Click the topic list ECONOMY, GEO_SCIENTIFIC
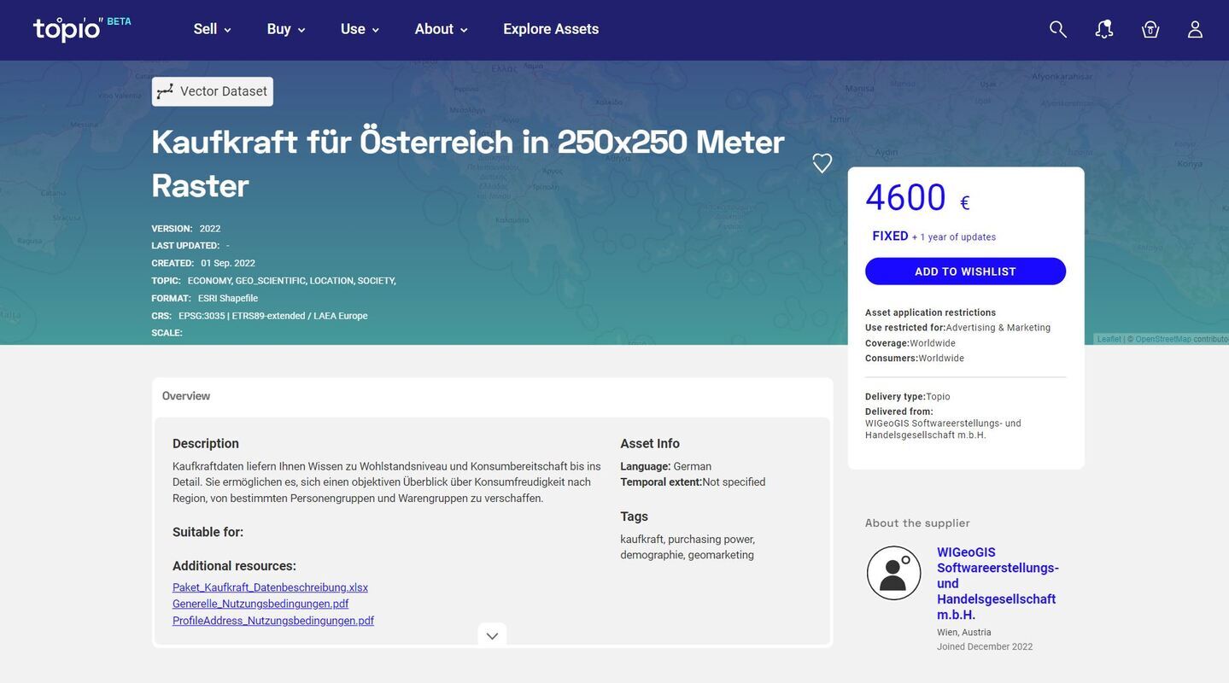 tap(292, 281)
